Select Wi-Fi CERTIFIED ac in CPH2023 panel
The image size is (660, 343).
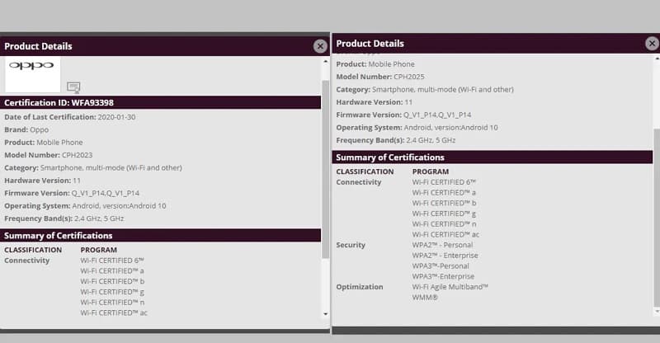click(114, 312)
